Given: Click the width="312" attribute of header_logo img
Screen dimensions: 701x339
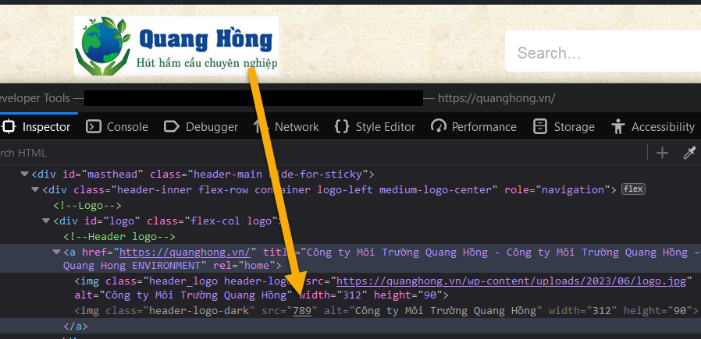Looking at the screenshot, I should pyautogui.click(x=333, y=295).
